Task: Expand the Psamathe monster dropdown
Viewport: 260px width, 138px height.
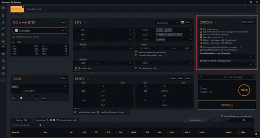Action: click(x=39, y=31)
